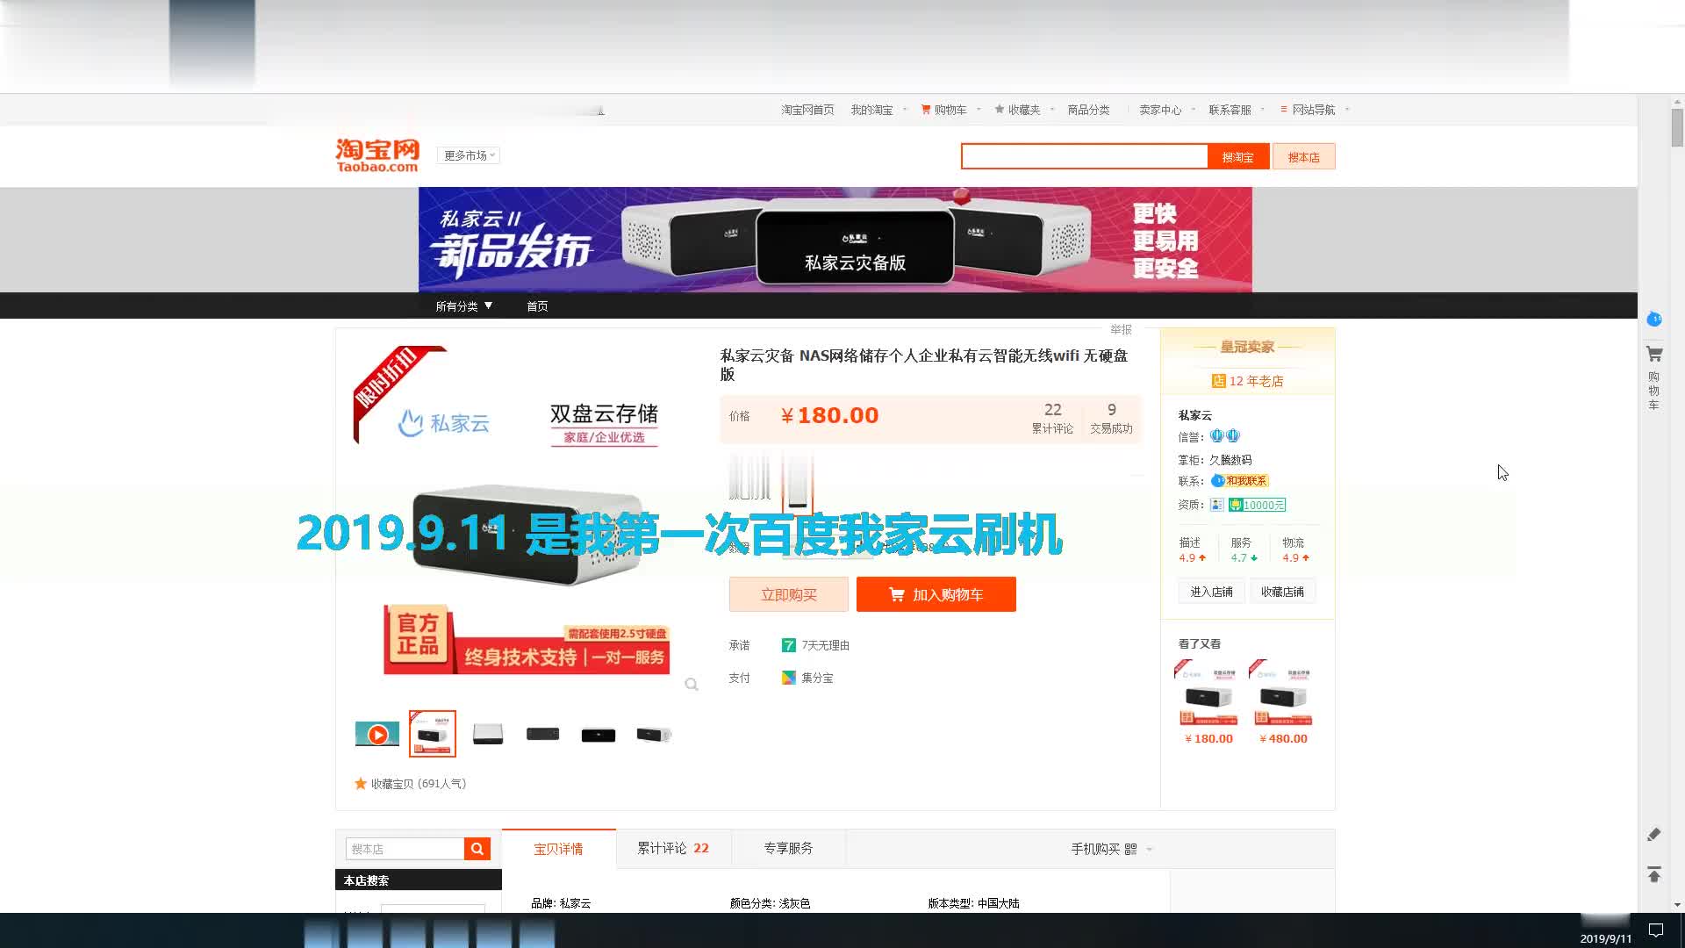Click the 集分宝 payment icon

(x=788, y=678)
